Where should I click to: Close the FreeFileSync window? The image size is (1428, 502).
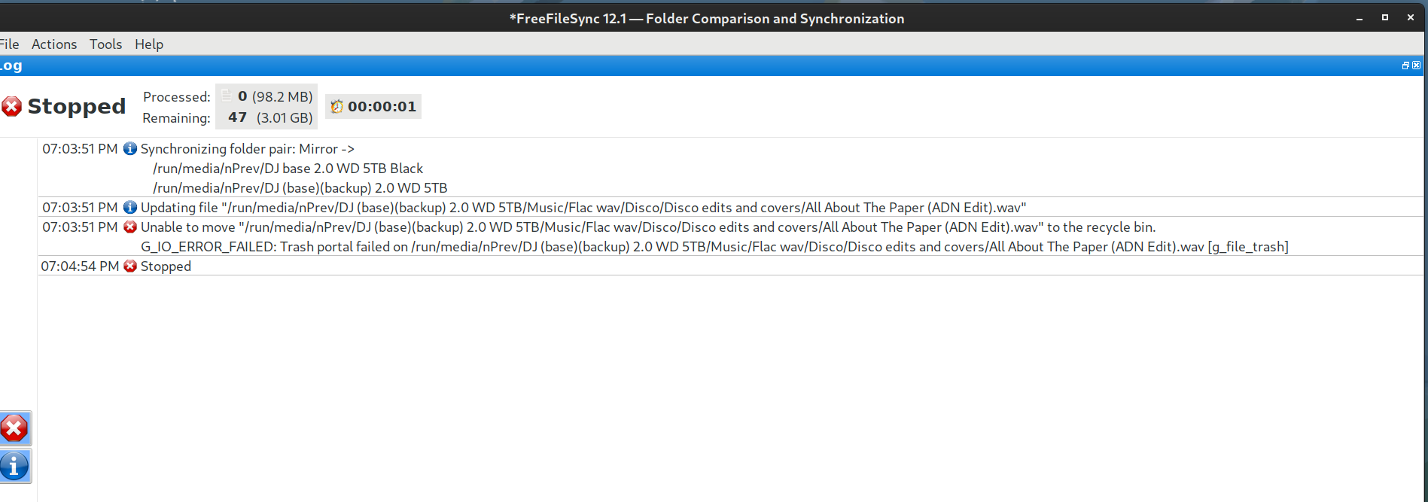pyautogui.click(x=1411, y=17)
